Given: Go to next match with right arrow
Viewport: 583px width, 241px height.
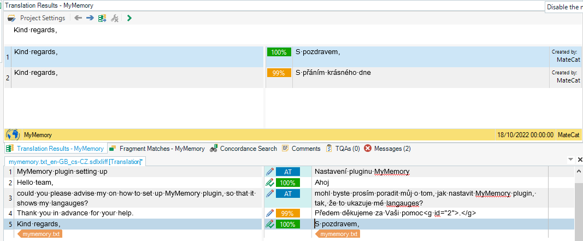Looking at the screenshot, I should [90, 18].
